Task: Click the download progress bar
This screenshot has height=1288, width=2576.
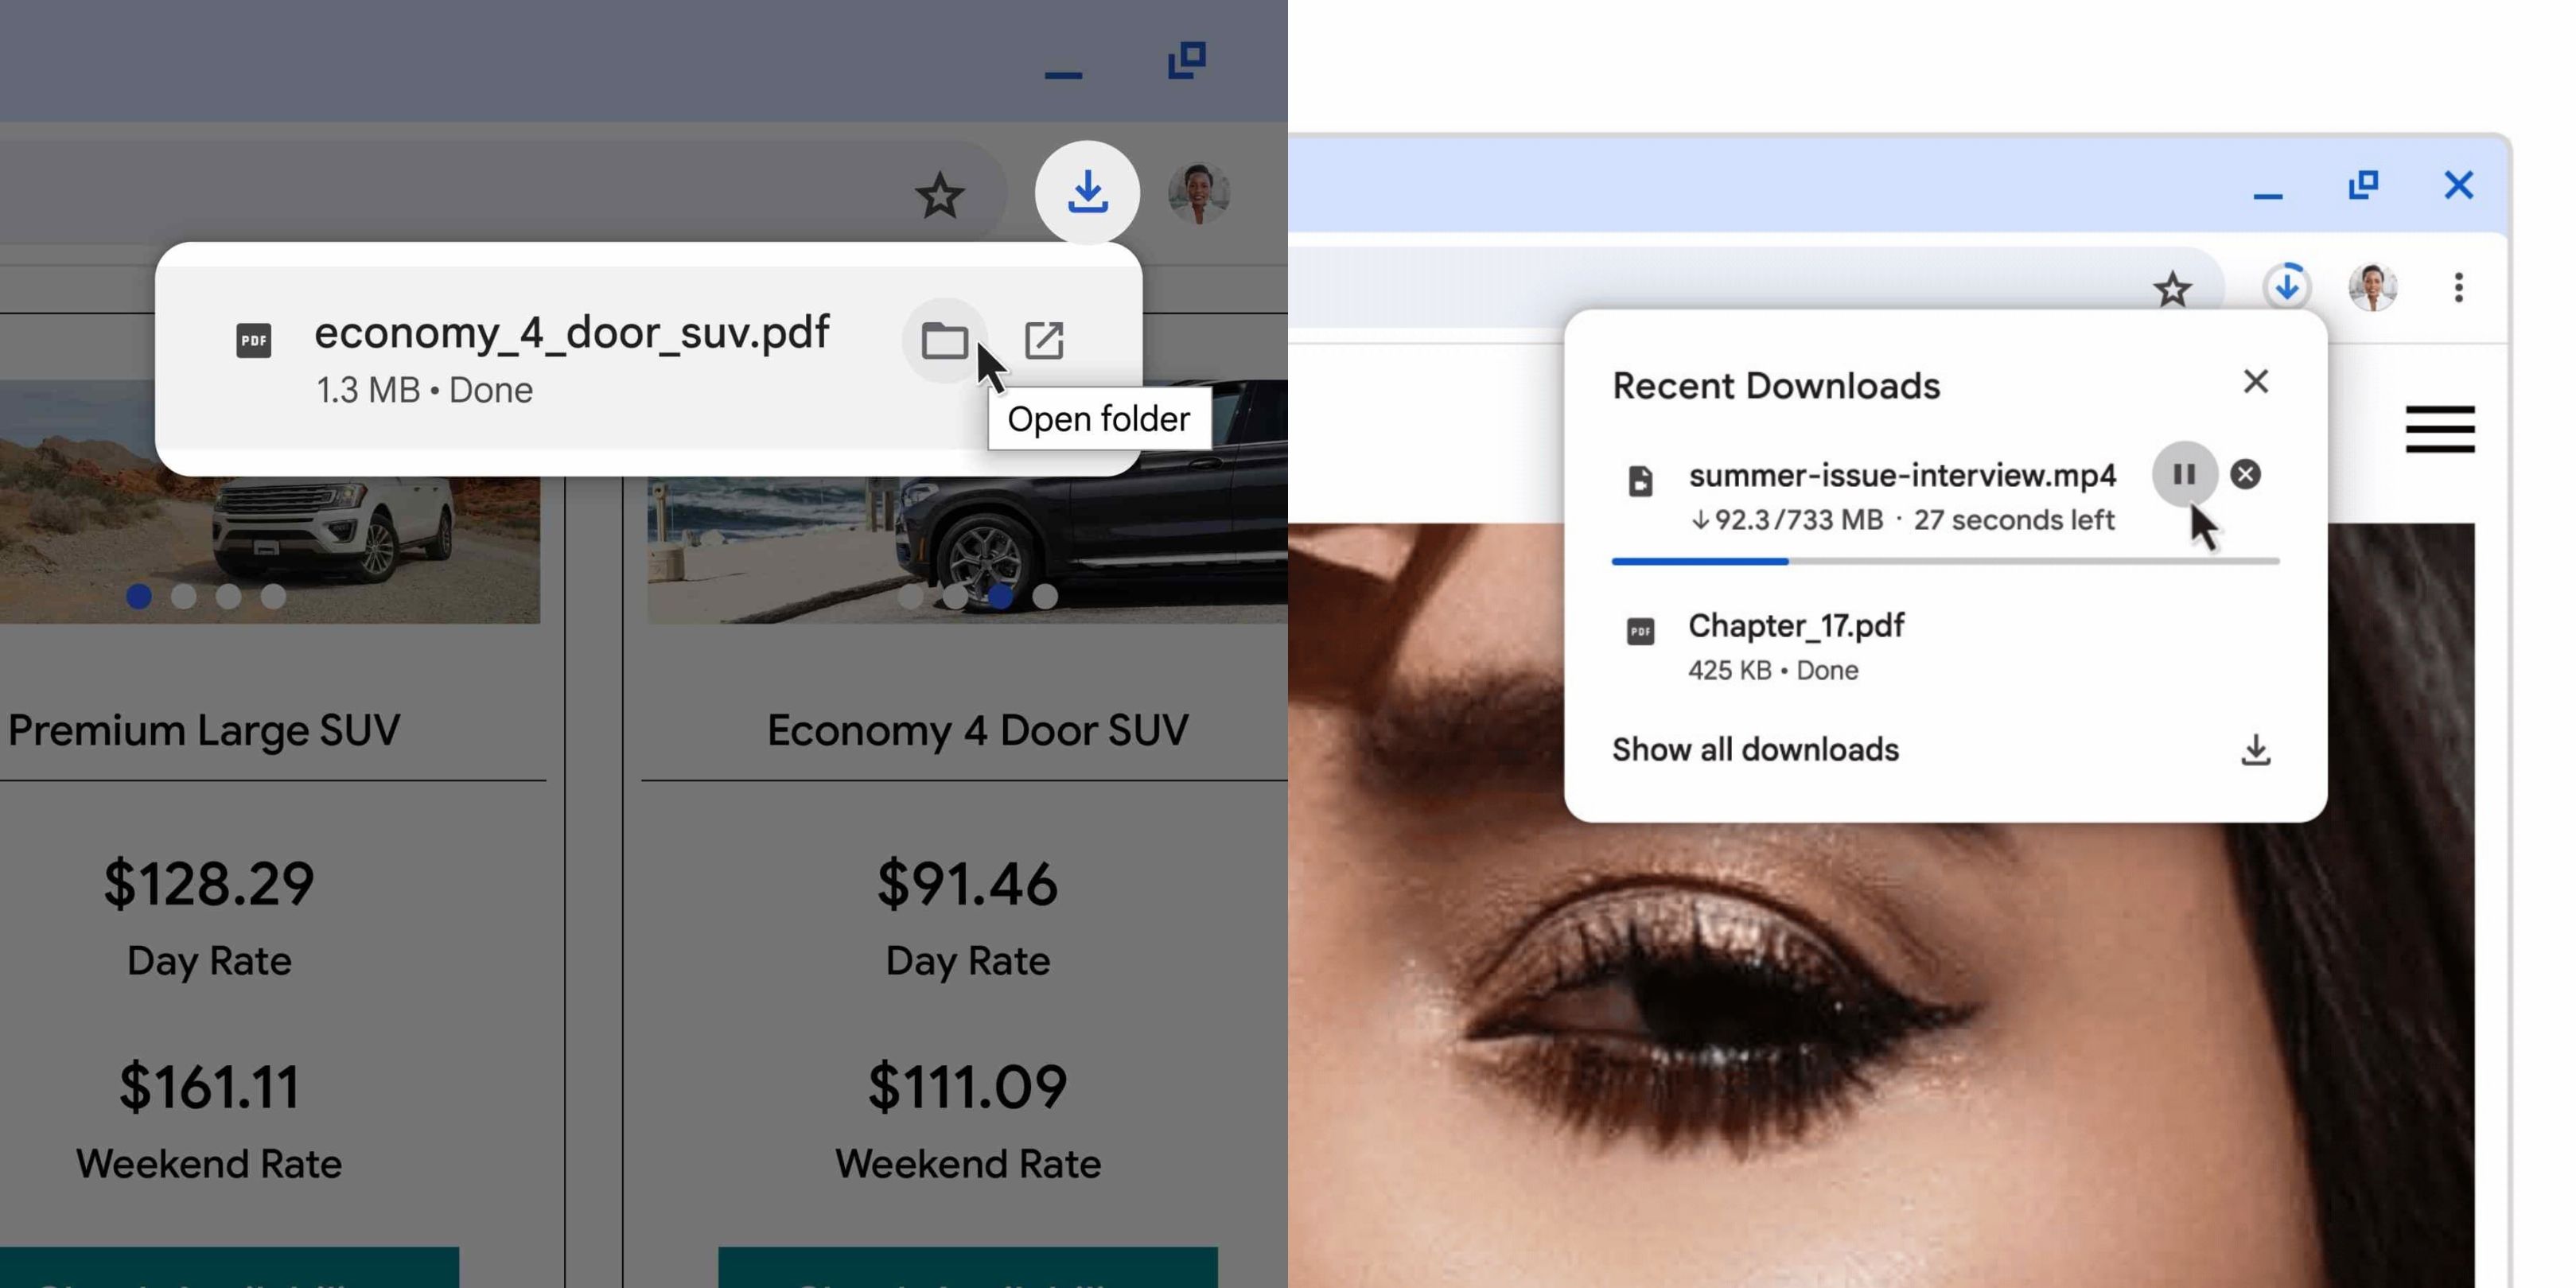Action: (1945, 562)
